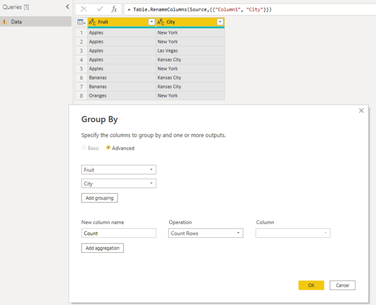The image size is (376, 305).
Task: Click the Queries [1] pane title
Action: pyautogui.click(x=16, y=7)
